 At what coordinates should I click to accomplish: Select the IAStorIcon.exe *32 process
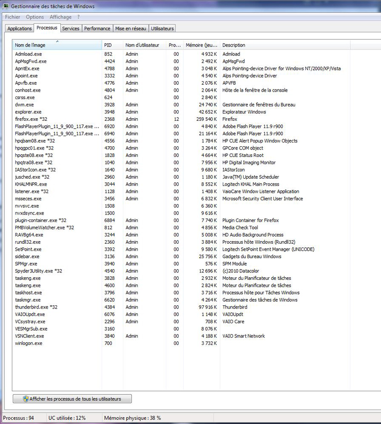(x=182, y=170)
